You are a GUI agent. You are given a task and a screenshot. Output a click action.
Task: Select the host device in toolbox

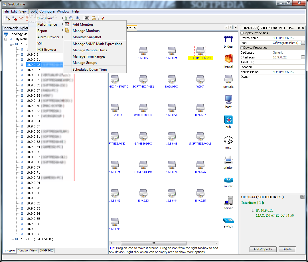coord(228,102)
